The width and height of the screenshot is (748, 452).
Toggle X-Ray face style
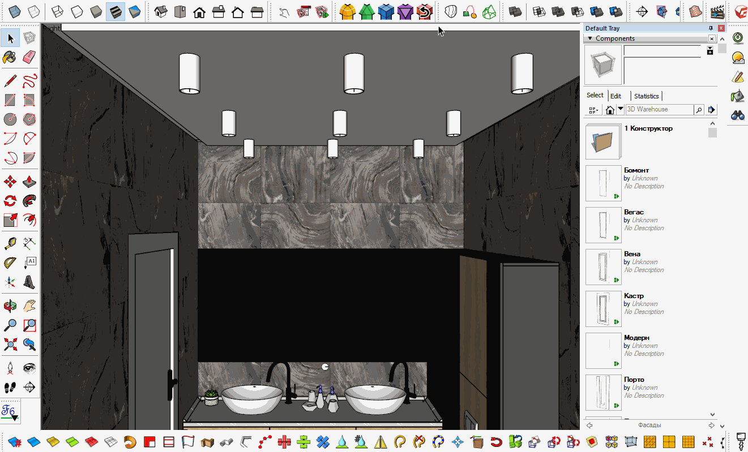tap(15, 11)
